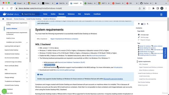Screen dimensions: 169x95
Task: Open the Virtualization link
Action: pyautogui.click(x=118, y=67)
